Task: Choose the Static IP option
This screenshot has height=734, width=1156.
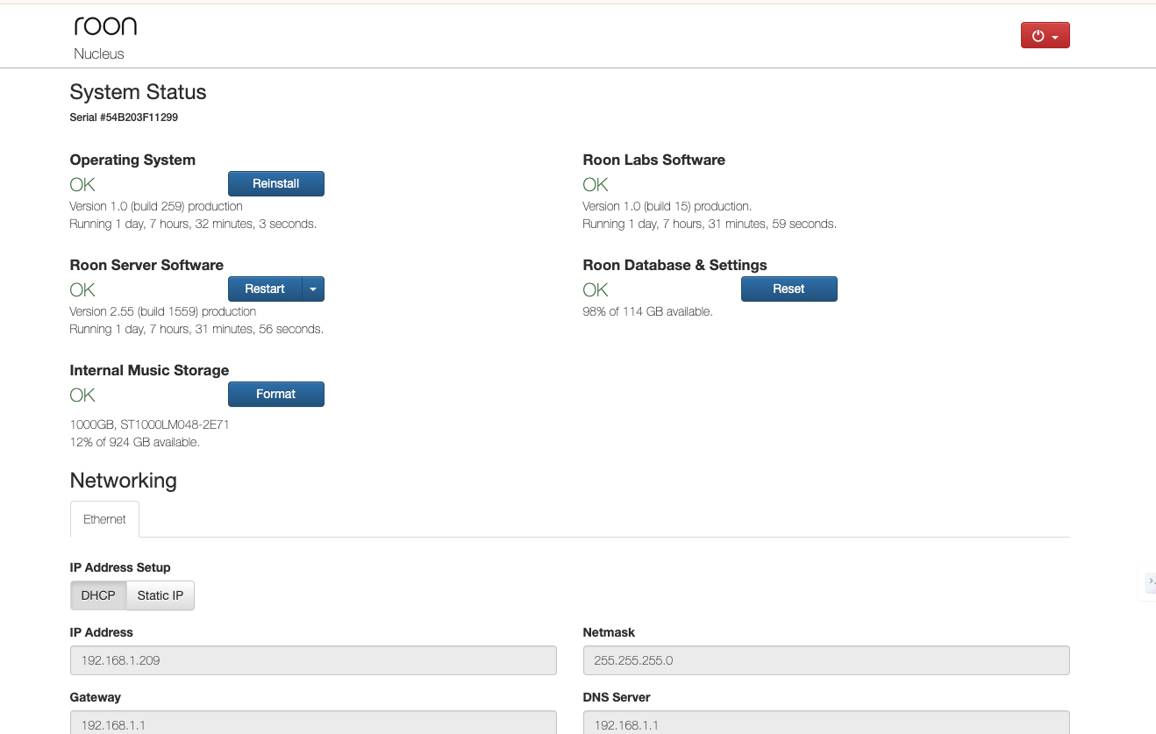Action: point(161,595)
